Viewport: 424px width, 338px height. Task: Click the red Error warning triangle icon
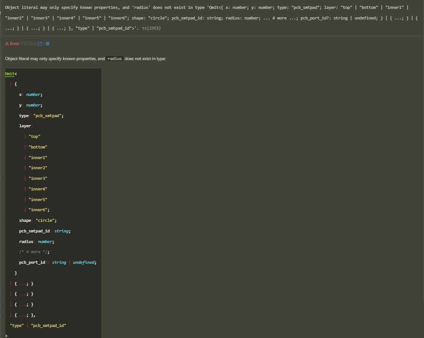tap(7, 44)
